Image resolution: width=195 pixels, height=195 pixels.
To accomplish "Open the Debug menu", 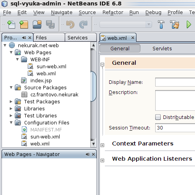I will (x=153, y=12).
